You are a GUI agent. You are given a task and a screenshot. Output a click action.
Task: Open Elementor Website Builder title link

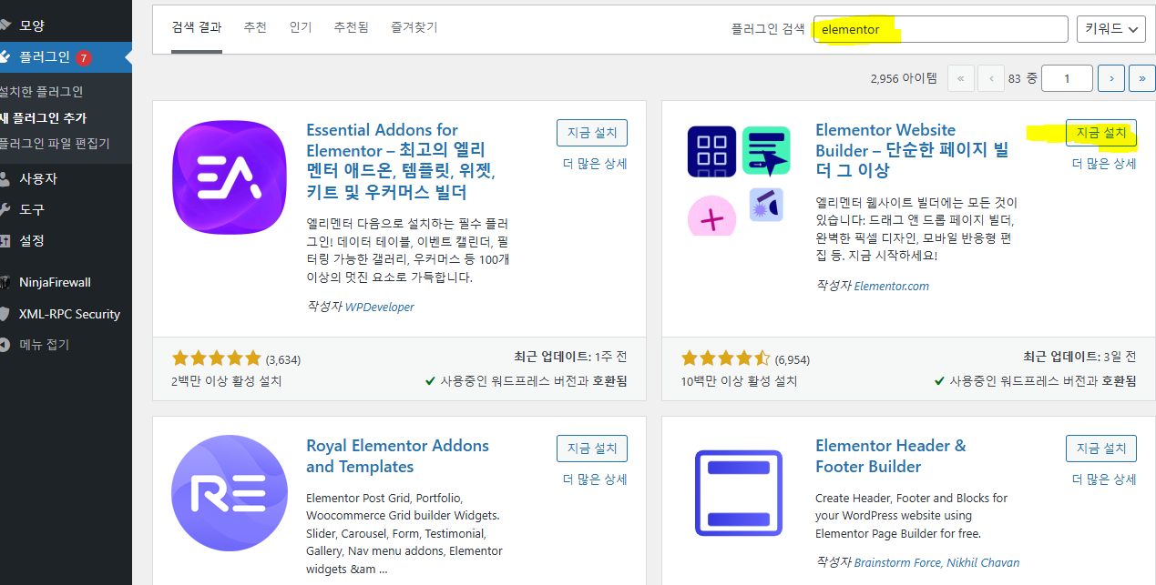click(x=912, y=150)
